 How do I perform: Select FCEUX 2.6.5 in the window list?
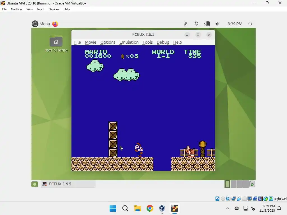click(68, 184)
